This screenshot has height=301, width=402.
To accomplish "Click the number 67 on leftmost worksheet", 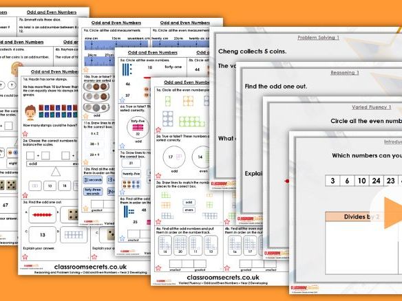I will 6,205.
